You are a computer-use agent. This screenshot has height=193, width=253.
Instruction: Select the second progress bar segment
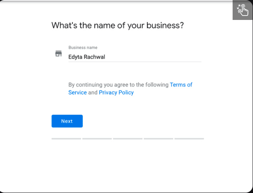(x=97, y=139)
